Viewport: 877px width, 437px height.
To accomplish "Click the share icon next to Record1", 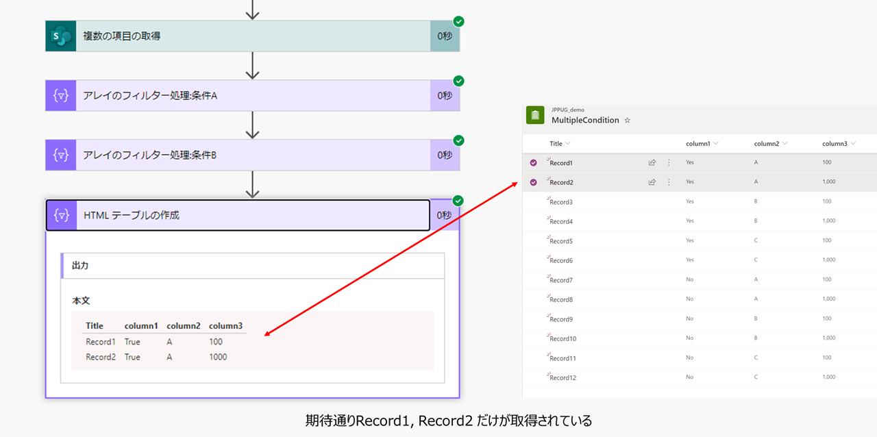I will coord(651,162).
